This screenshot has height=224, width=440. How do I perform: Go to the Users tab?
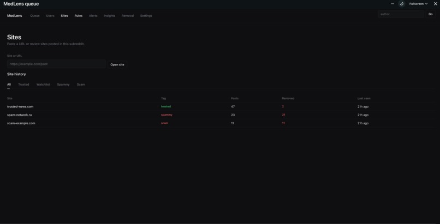(x=50, y=16)
